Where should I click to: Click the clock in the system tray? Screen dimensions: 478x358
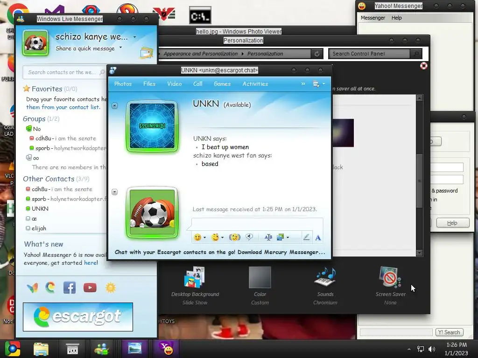pos(457,349)
